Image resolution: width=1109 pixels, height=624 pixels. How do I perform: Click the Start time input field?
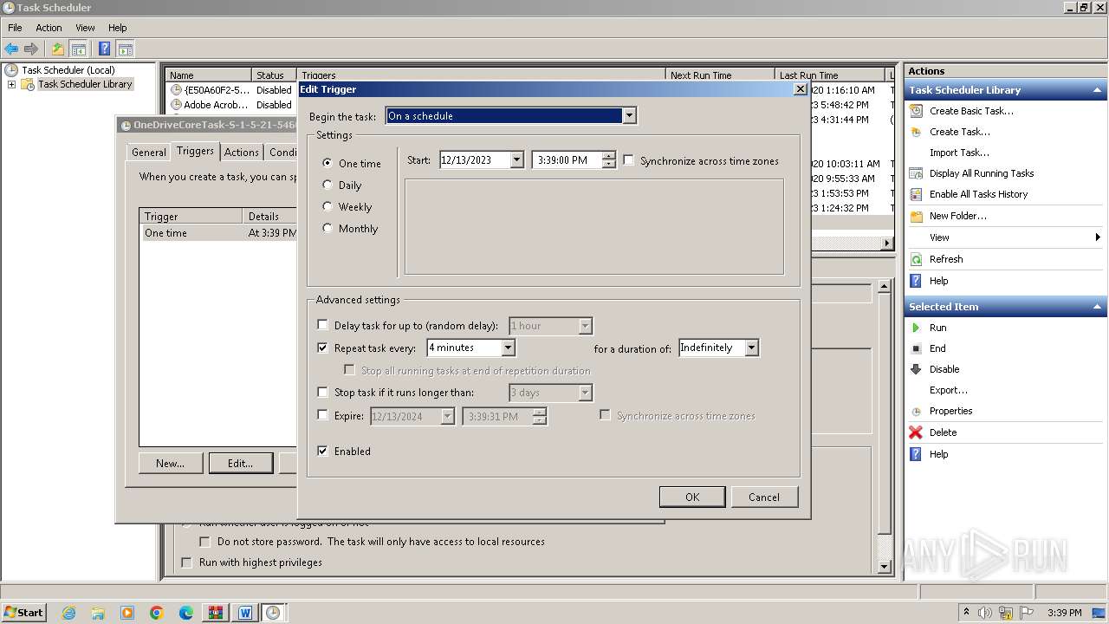point(567,159)
